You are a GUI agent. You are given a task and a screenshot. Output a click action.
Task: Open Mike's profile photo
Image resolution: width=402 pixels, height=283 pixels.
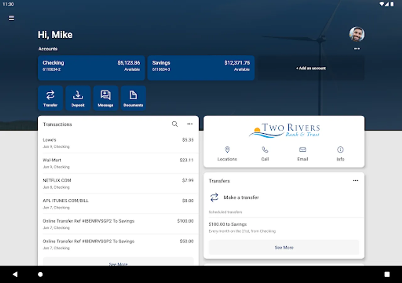(x=357, y=34)
